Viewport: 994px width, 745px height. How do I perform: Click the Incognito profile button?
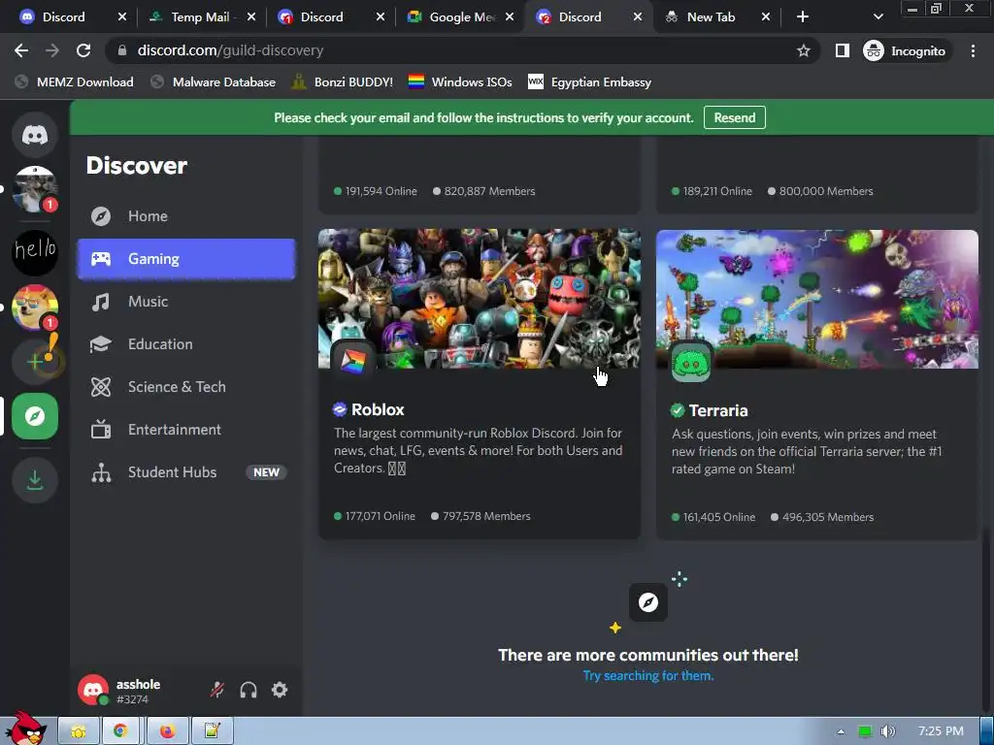[906, 50]
